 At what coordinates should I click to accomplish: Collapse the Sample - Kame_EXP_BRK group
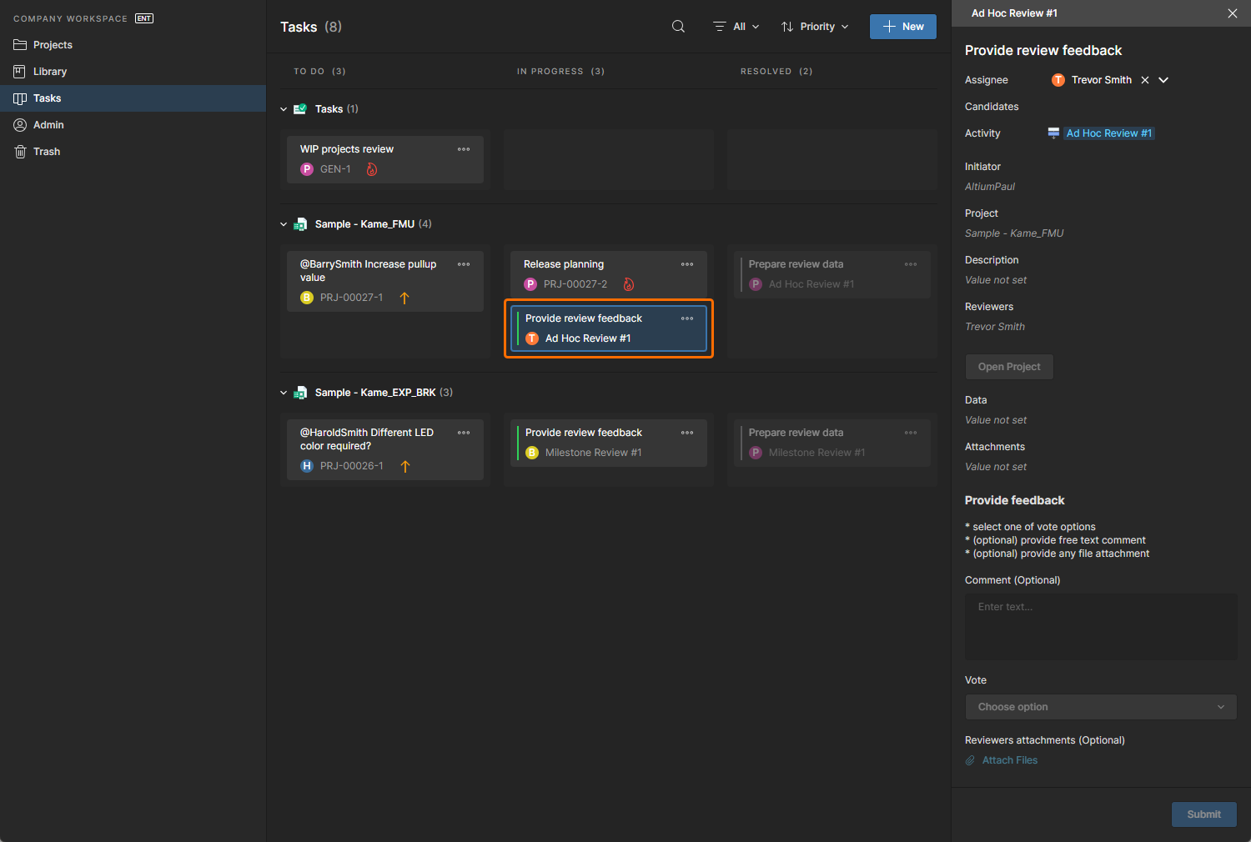point(284,393)
